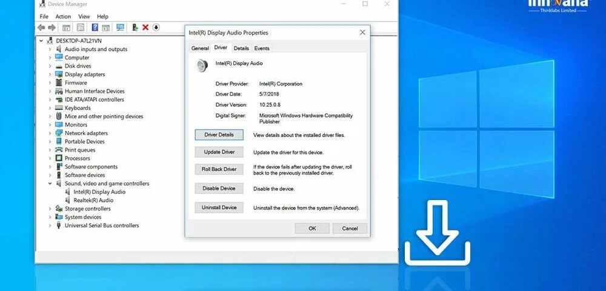The width and height of the screenshot is (606, 291).
Task: Click the red X Uninstall device icon
Action: click(145, 27)
